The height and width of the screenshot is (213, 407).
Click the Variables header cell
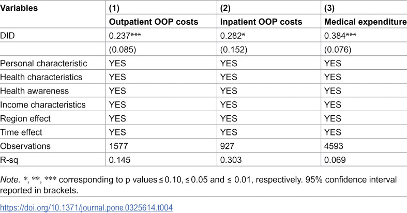point(19,8)
